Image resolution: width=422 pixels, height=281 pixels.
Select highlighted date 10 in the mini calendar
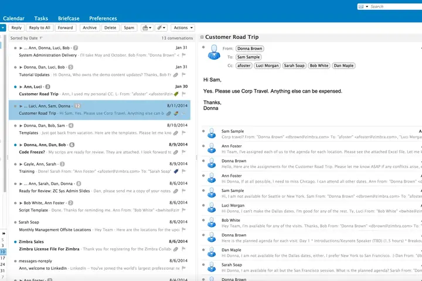tap(3, 252)
